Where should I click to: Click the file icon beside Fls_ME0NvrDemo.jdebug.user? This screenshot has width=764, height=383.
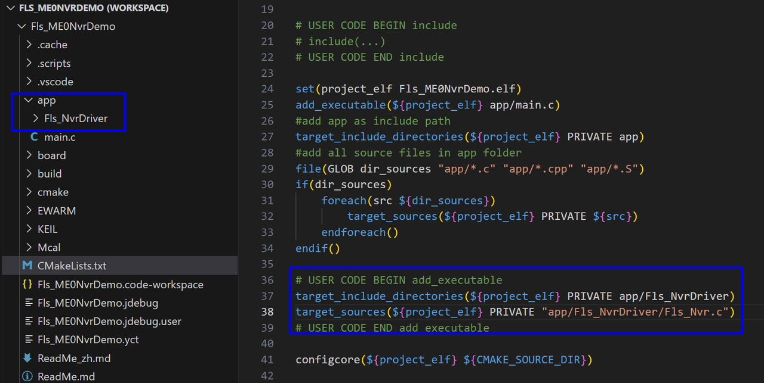(x=27, y=321)
